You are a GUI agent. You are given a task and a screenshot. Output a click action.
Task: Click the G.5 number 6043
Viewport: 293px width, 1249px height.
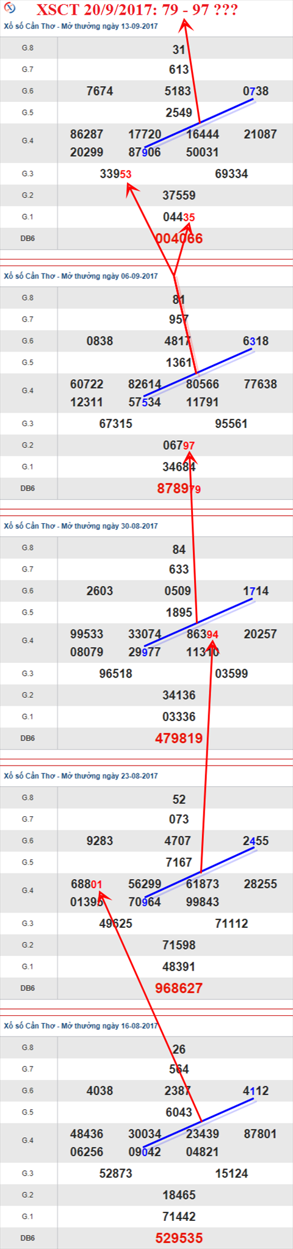pos(179,1112)
